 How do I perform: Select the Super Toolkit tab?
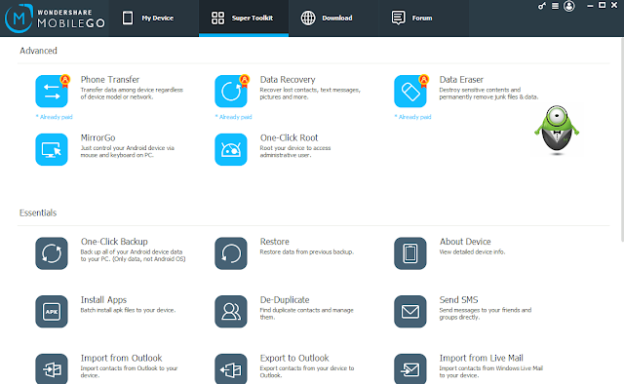coord(244,19)
